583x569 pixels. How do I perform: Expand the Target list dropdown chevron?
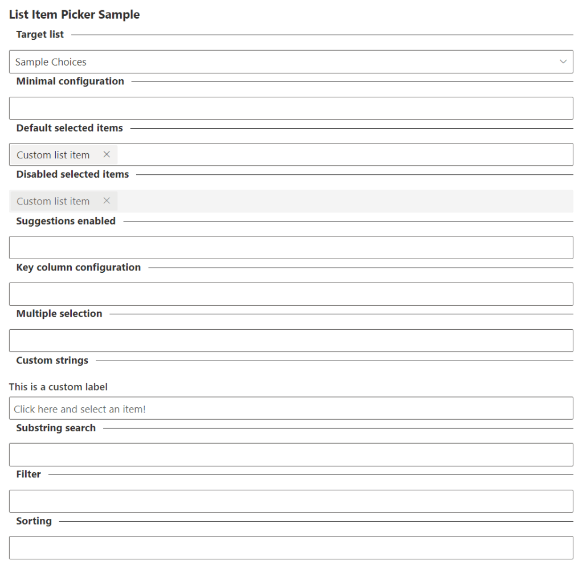563,62
